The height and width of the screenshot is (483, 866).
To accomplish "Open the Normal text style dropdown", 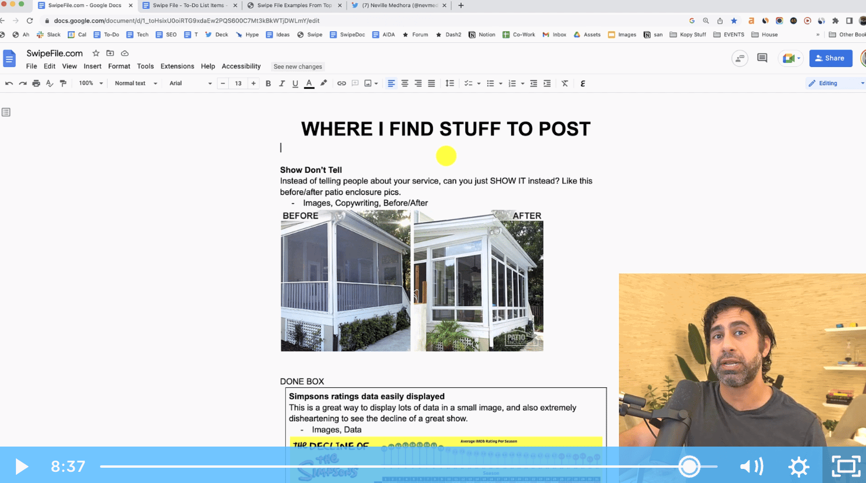I will (136, 83).
